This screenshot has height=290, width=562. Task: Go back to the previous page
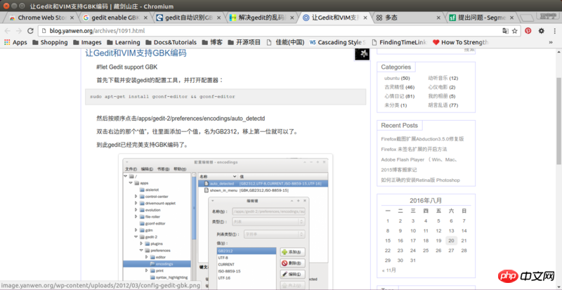tap(8, 31)
